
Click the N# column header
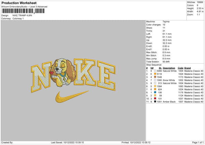coord(152,68)
